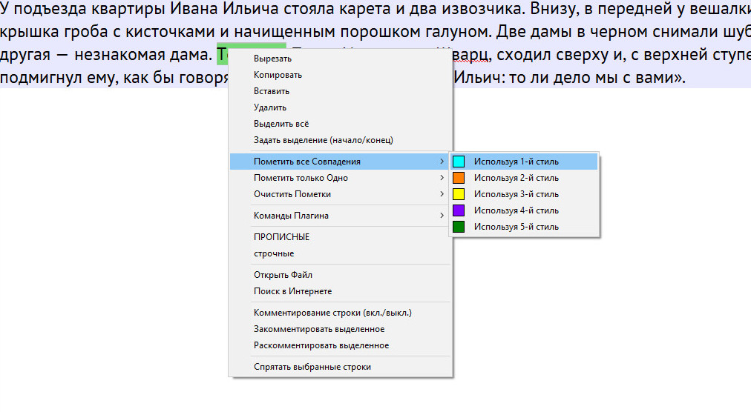Image resolution: width=751 pixels, height=412 pixels.
Task: Convert selection with строчные entry
Action: [x=340, y=253]
